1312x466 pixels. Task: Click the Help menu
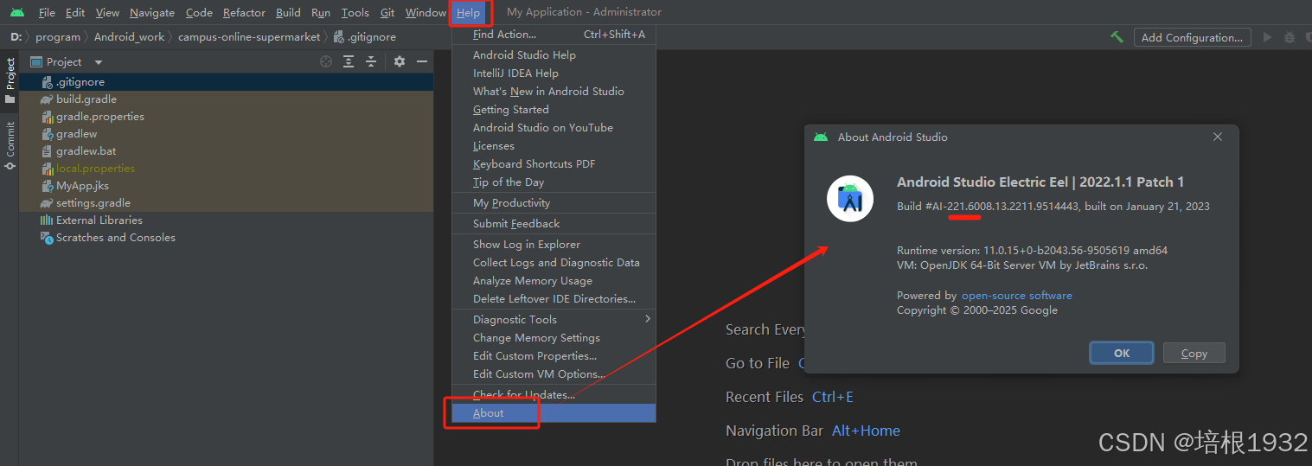[x=468, y=12]
